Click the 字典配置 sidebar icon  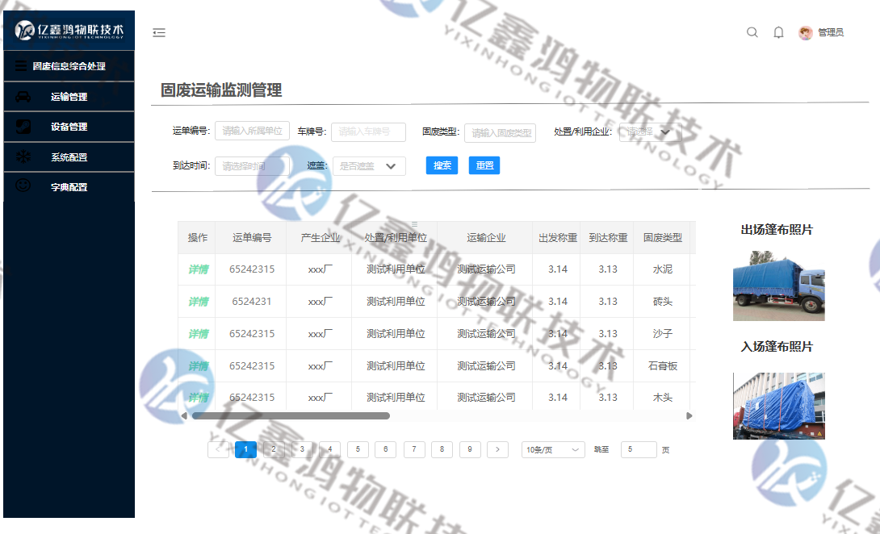coord(23,186)
